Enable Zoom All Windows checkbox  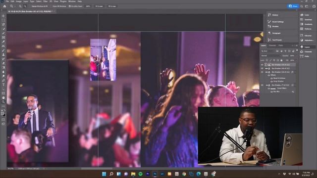tap(52, 6)
